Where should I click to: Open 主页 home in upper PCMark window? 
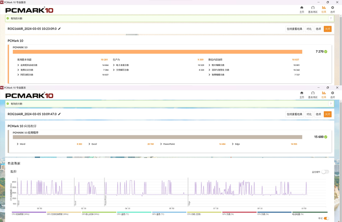point(302,9)
